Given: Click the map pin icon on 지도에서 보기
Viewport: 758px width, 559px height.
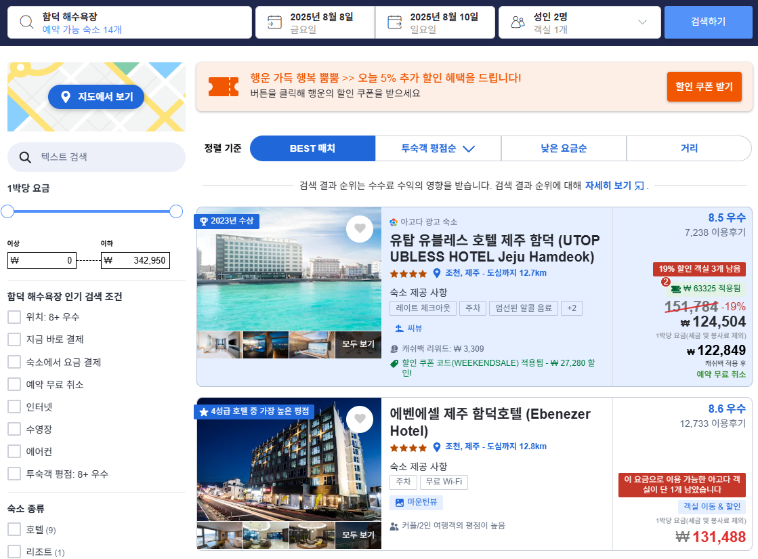Looking at the screenshot, I should click(66, 97).
